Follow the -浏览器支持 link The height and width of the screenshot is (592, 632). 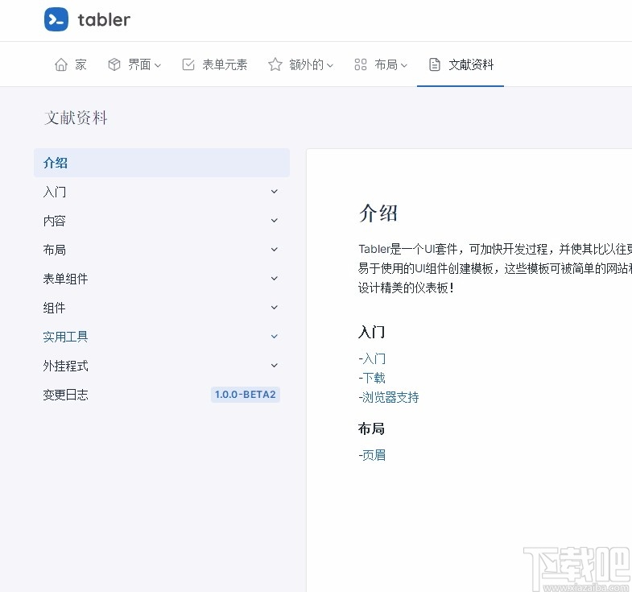tap(389, 397)
